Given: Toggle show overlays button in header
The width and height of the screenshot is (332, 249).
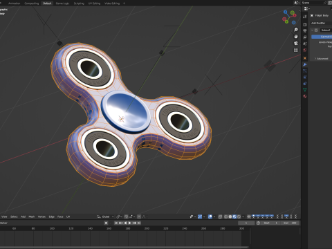Looking at the screenshot, I should tap(210, 216).
